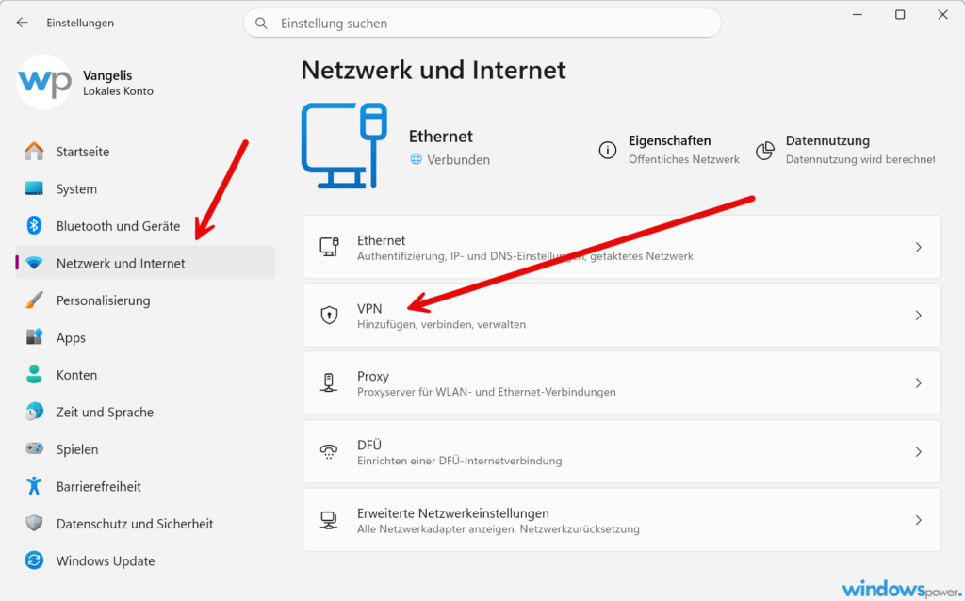Click the Eigenschaften info icon
The image size is (965, 601).
coord(608,150)
